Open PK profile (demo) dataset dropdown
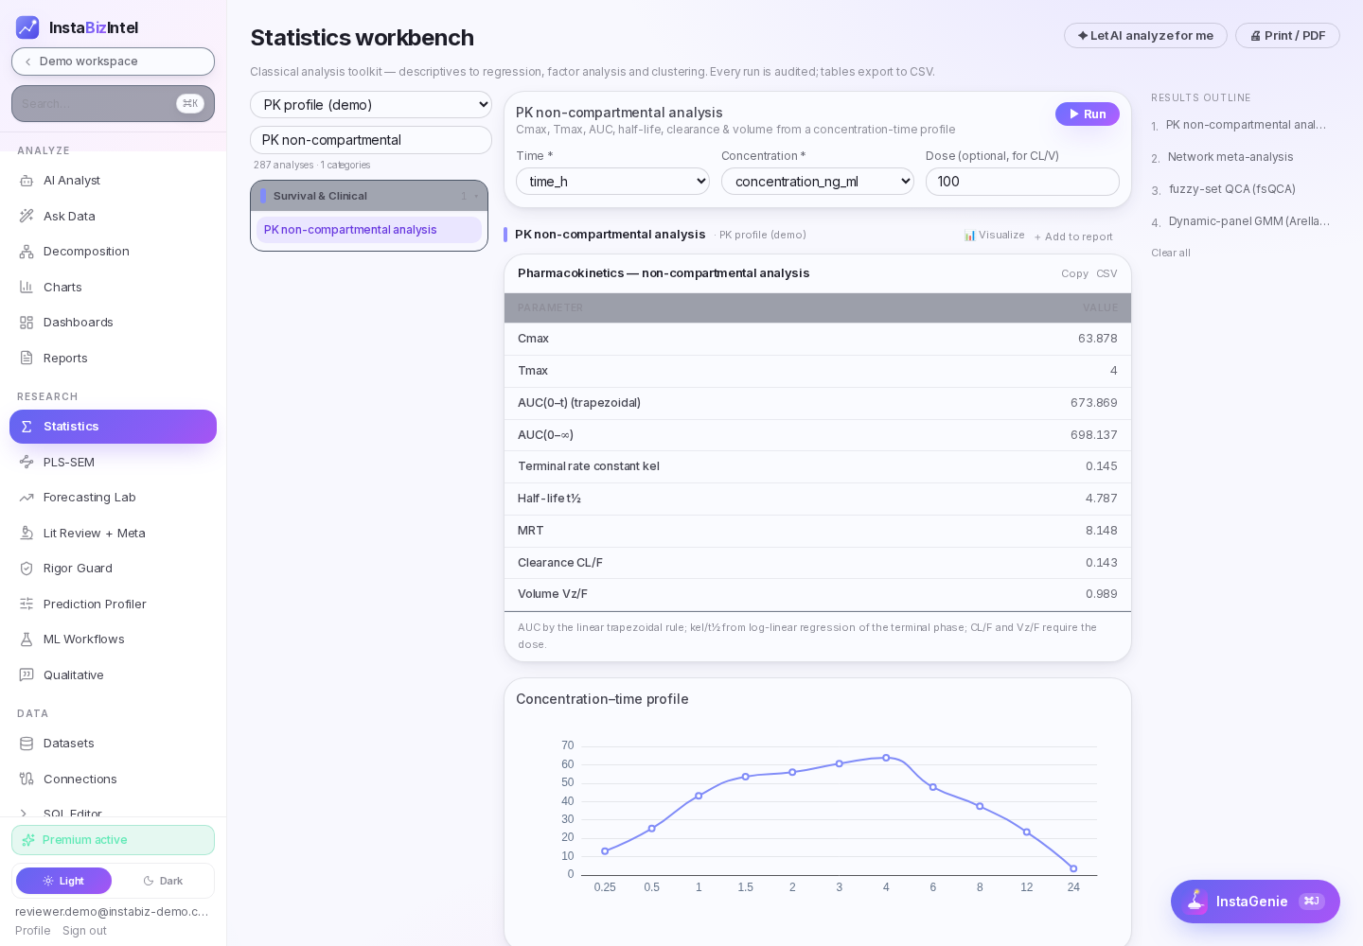This screenshot has width=1363, height=946. pyautogui.click(x=371, y=105)
